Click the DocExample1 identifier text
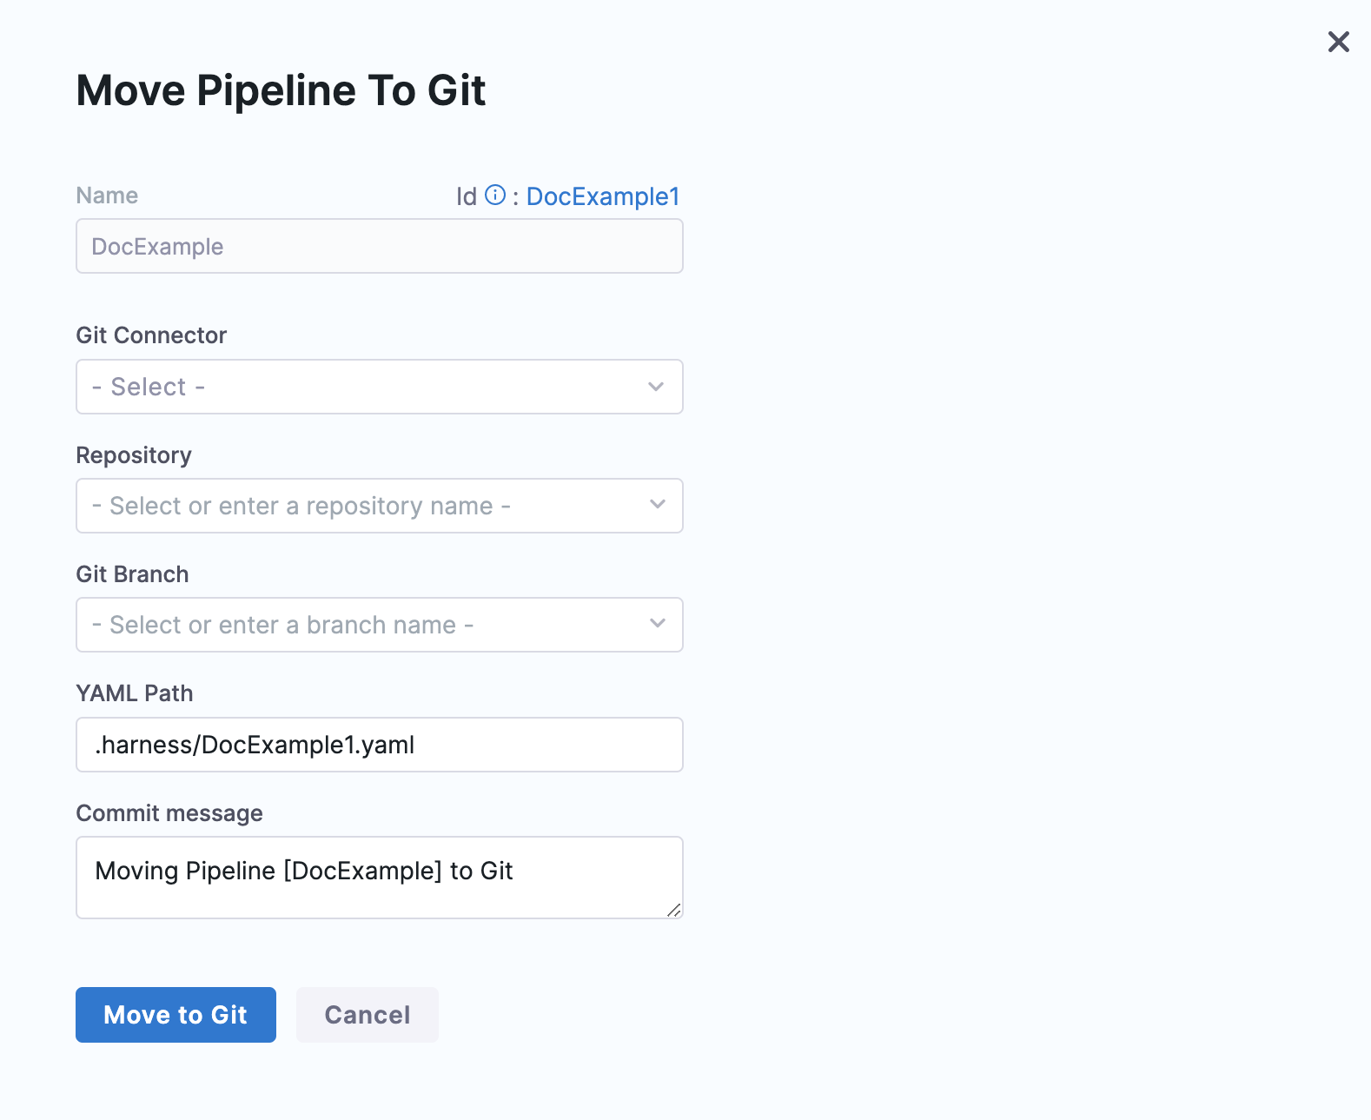This screenshot has width=1371, height=1120. point(602,196)
